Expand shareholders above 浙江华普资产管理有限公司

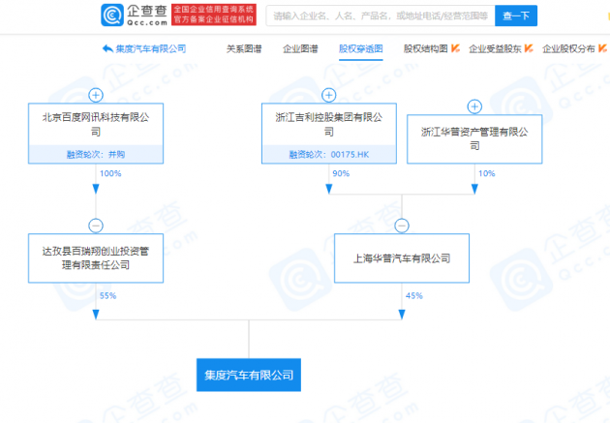click(474, 106)
